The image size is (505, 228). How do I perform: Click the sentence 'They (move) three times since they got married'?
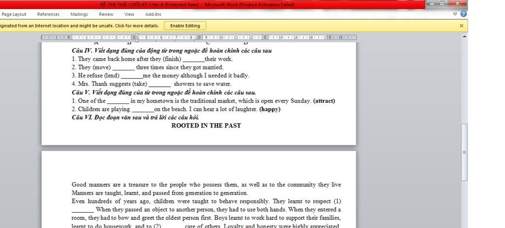point(147,67)
